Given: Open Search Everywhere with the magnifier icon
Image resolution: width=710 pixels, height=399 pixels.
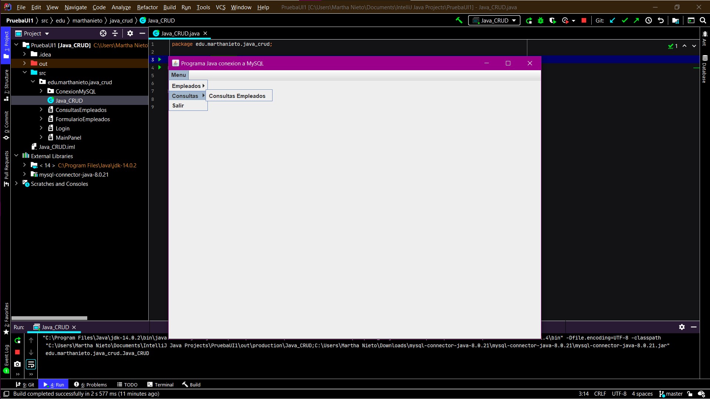Looking at the screenshot, I should (x=703, y=20).
